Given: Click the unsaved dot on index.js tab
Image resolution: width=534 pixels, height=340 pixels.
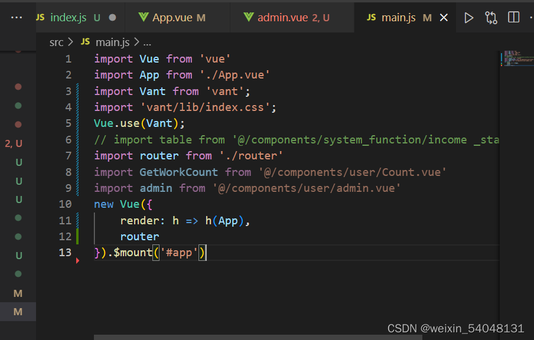Looking at the screenshot, I should click(113, 18).
